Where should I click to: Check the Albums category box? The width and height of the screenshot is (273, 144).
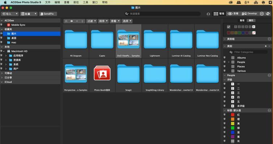233,58
